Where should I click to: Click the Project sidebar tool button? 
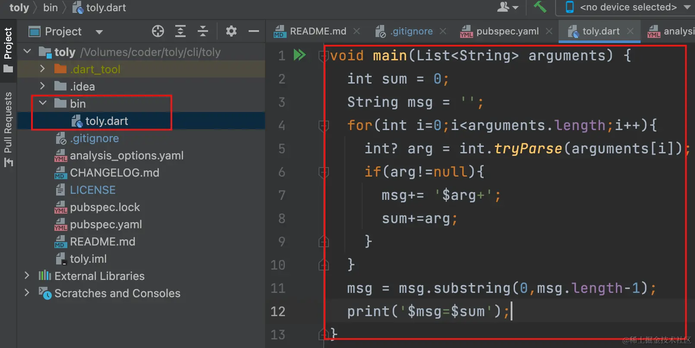coord(8,50)
